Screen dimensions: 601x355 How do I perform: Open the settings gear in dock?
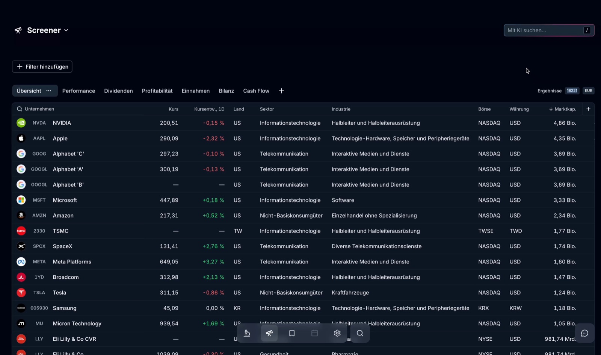tap(337, 333)
